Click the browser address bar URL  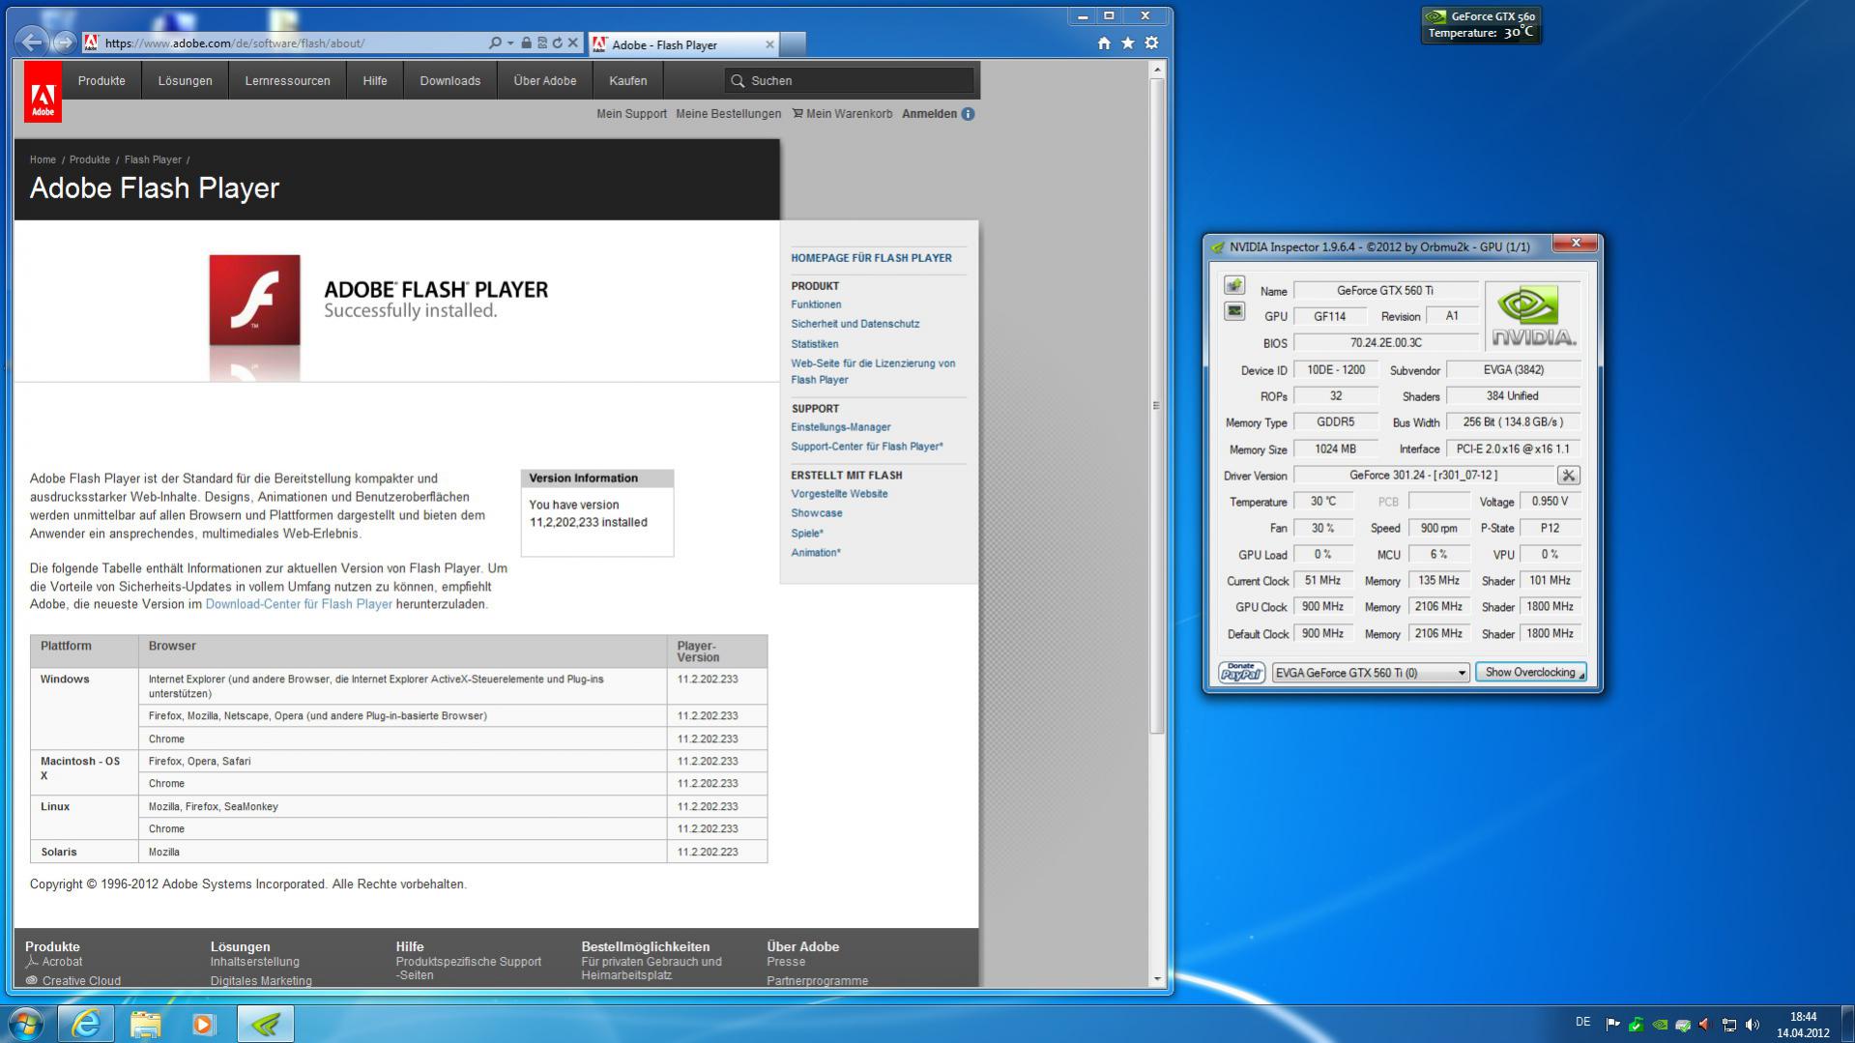click(x=235, y=43)
